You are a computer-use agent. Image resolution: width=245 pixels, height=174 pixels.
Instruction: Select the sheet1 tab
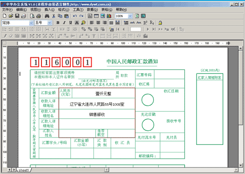pyautogui.click(x=24, y=170)
